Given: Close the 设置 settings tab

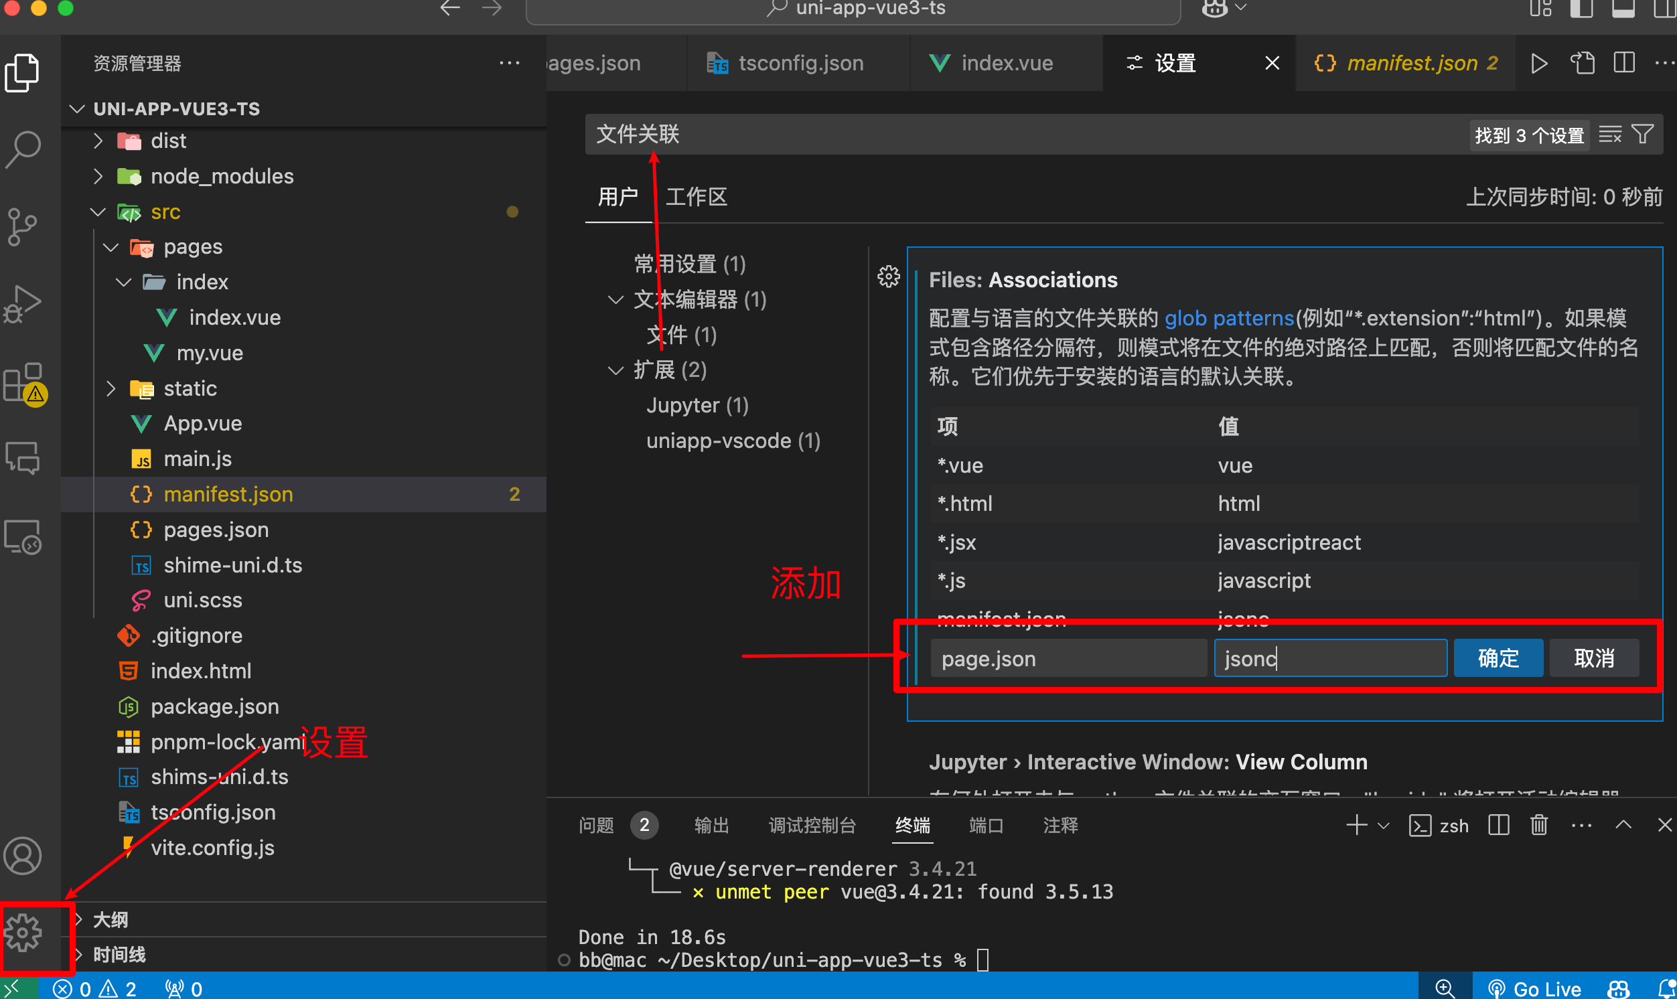Looking at the screenshot, I should 1272,64.
